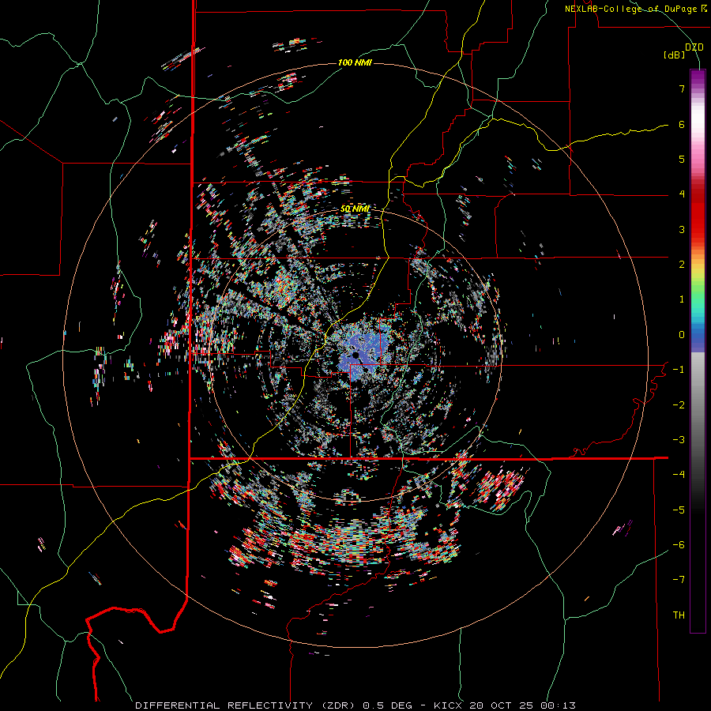The height and width of the screenshot is (711, 711).
Task: Click the black radar site dot at center
Action: tap(356, 355)
